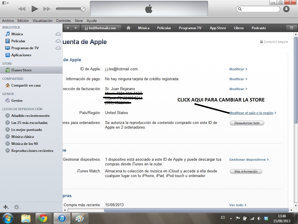The height and width of the screenshot is (224, 298).
Task: Open the Windows Start button
Action: click(x=7, y=218)
